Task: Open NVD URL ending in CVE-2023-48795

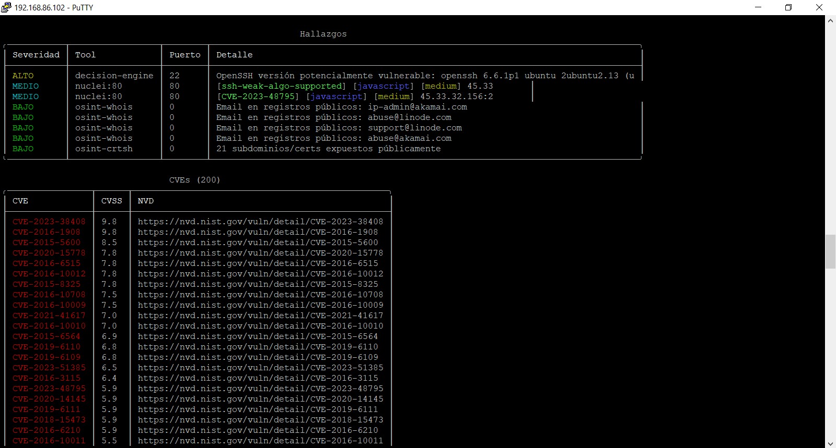Action: 261,389
